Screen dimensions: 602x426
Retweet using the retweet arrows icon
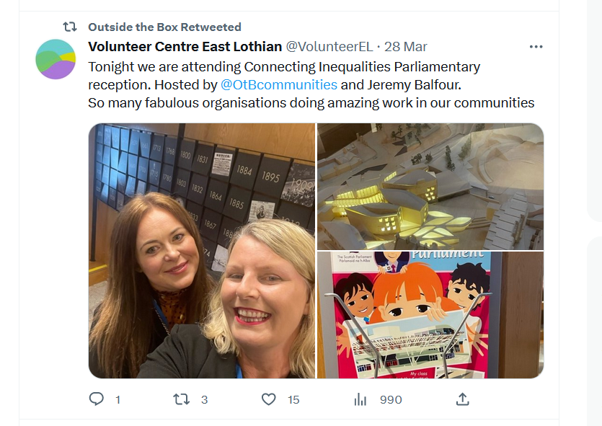(x=181, y=399)
